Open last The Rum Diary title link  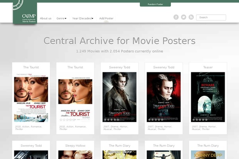208,145
